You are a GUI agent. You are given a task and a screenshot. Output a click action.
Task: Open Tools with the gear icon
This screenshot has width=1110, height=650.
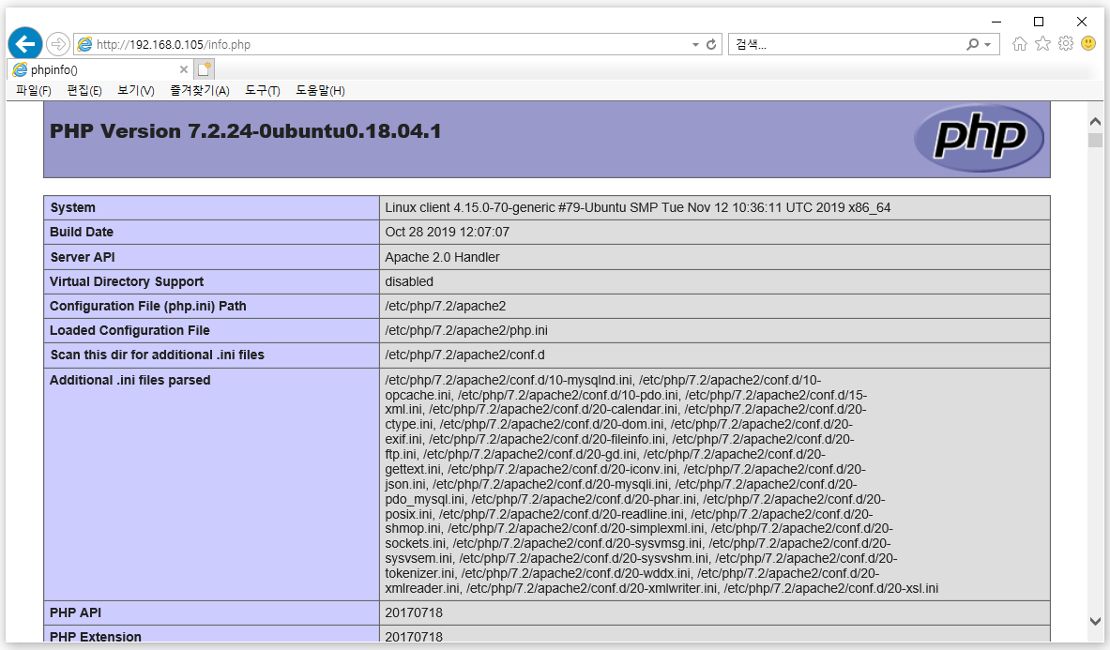pyautogui.click(x=1066, y=44)
